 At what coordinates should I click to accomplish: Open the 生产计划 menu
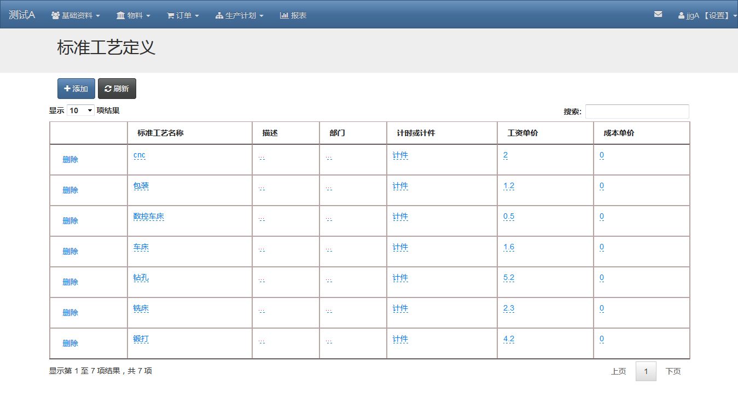coord(240,15)
